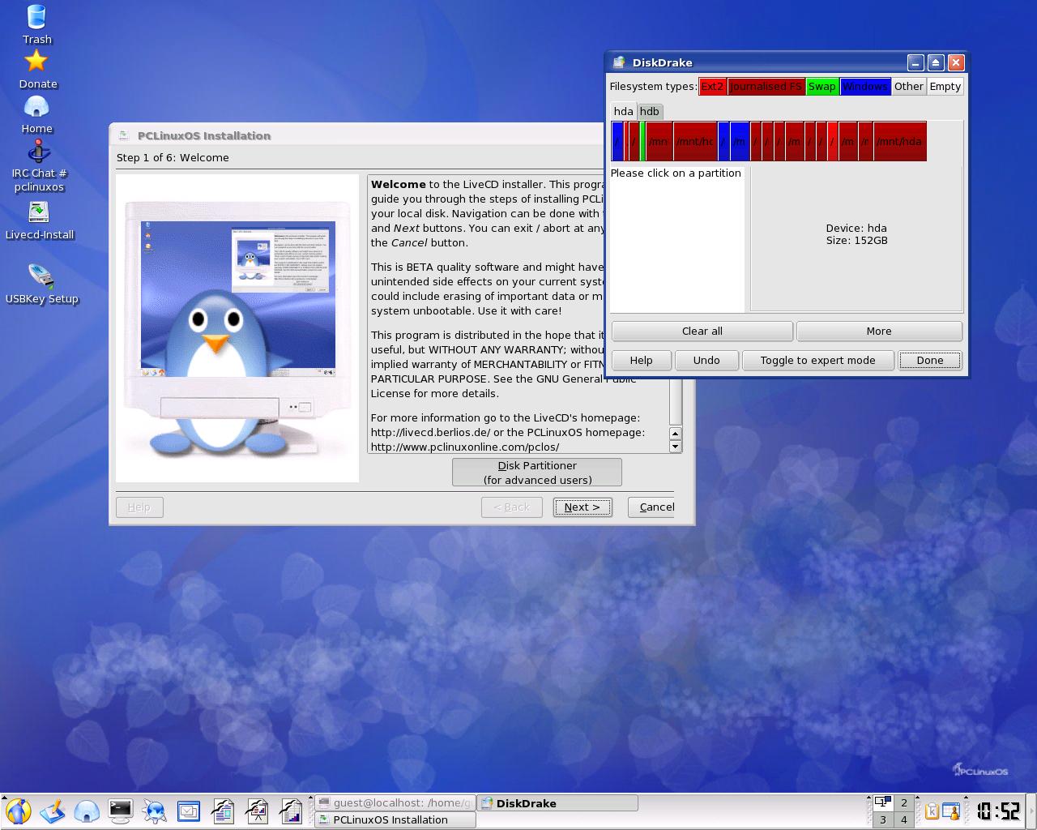This screenshot has height=830, width=1037.
Task: Launch the USBKey Setup icon
Action: 41,284
